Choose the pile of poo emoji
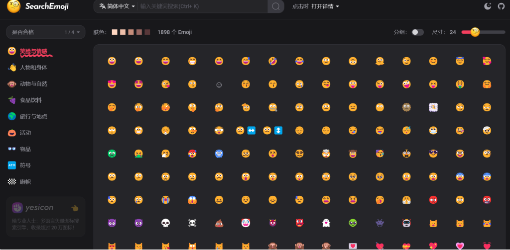The height and width of the screenshot is (250, 510). coord(219,223)
